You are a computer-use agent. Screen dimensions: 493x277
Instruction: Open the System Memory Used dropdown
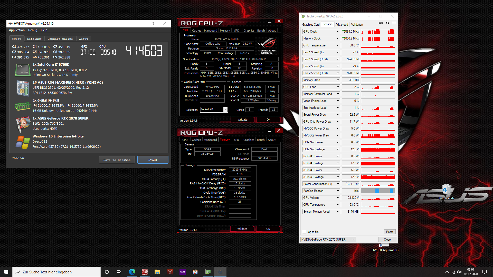pyautogui.click(x=338, y=212)
